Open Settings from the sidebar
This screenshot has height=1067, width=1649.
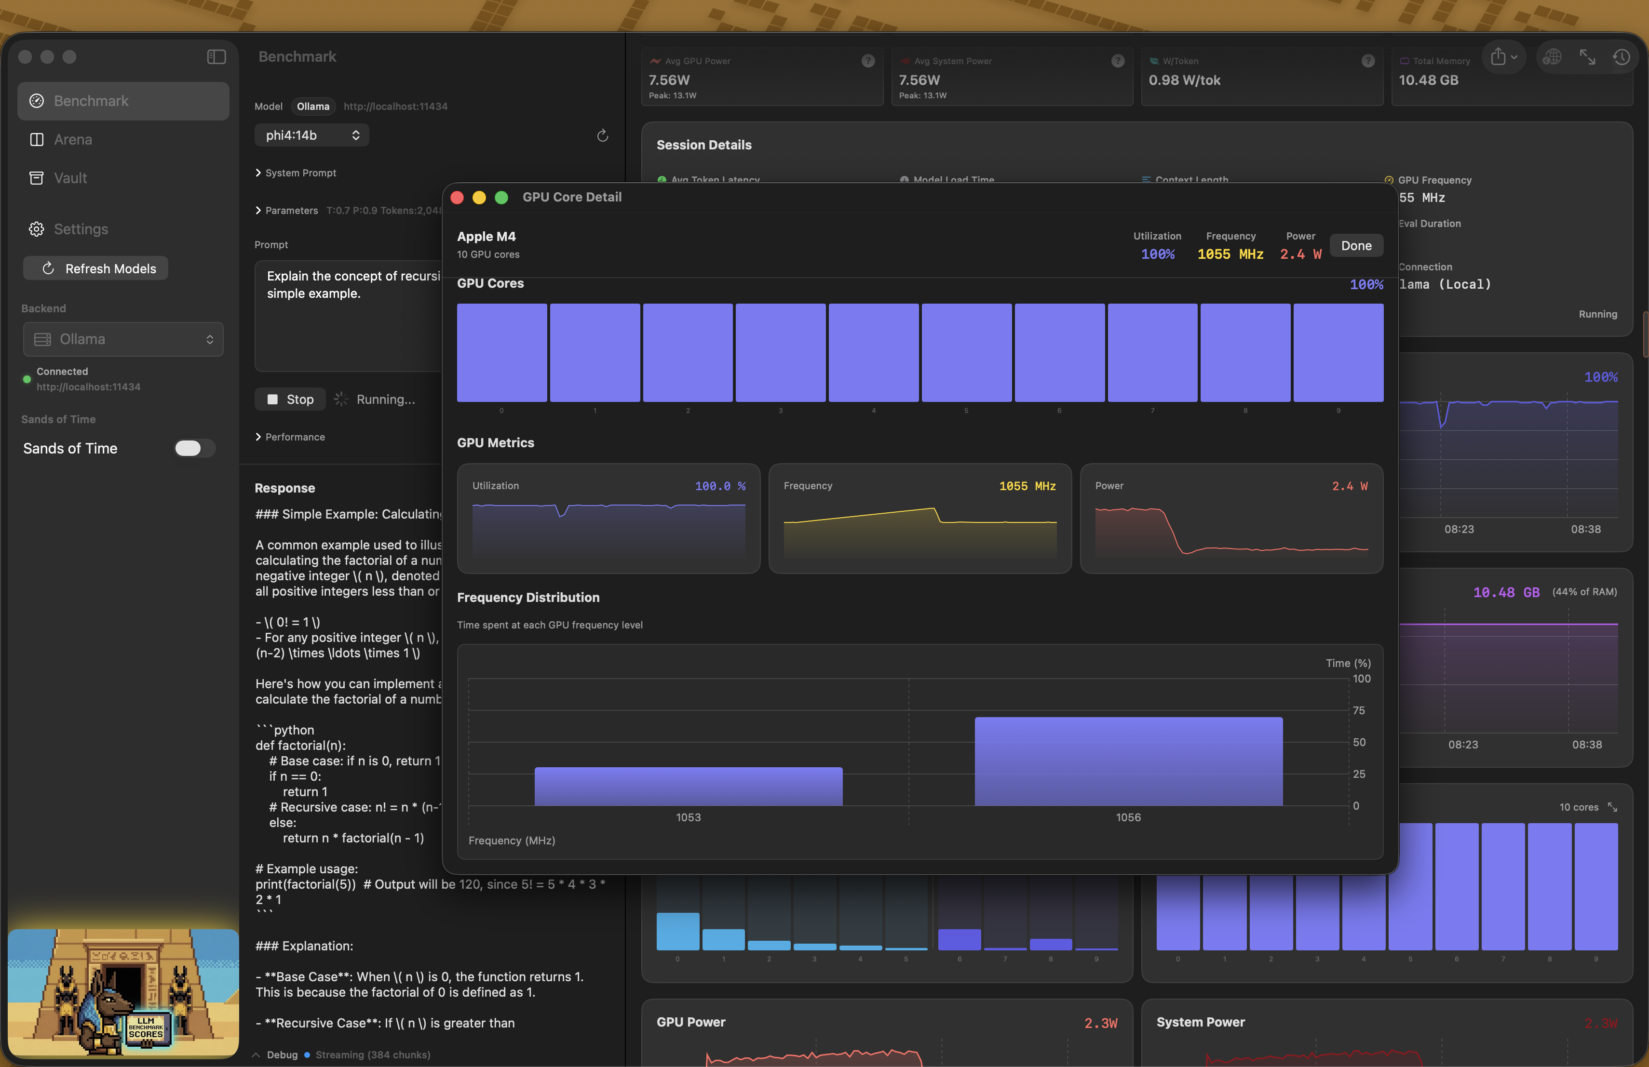123,229
